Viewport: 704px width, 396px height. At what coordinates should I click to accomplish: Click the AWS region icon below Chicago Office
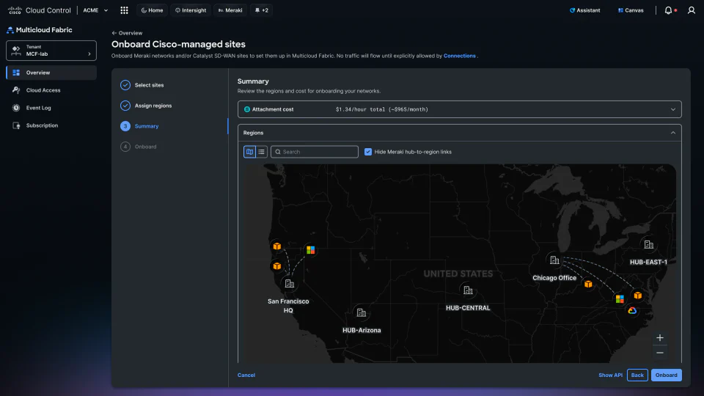pyautogui.click(x=588, y=284)
